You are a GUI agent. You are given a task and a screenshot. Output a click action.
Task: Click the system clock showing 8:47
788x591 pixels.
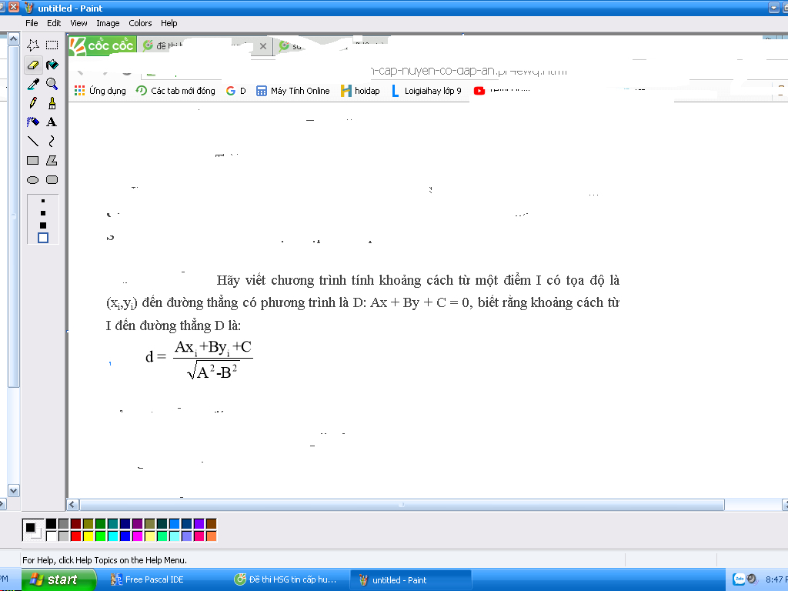tap(776, 579)
